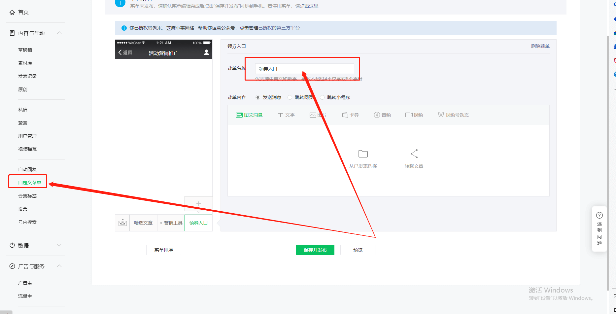Select the 发送消息 radio button
Screen dimensions: 616x314
click(x=258, y=97)
